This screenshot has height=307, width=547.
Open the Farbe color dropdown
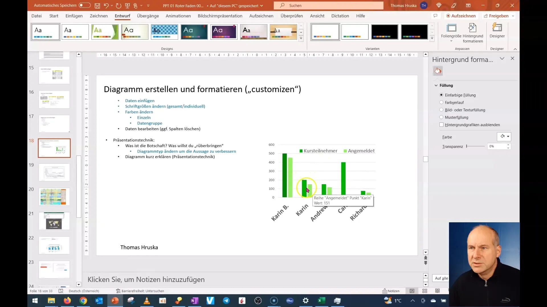coord(507,136)
